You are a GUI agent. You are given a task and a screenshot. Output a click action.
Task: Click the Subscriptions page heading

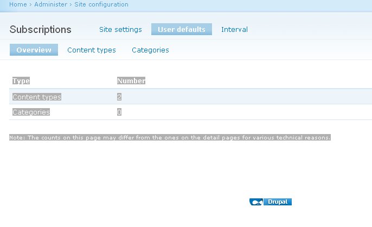click(40, 30)
